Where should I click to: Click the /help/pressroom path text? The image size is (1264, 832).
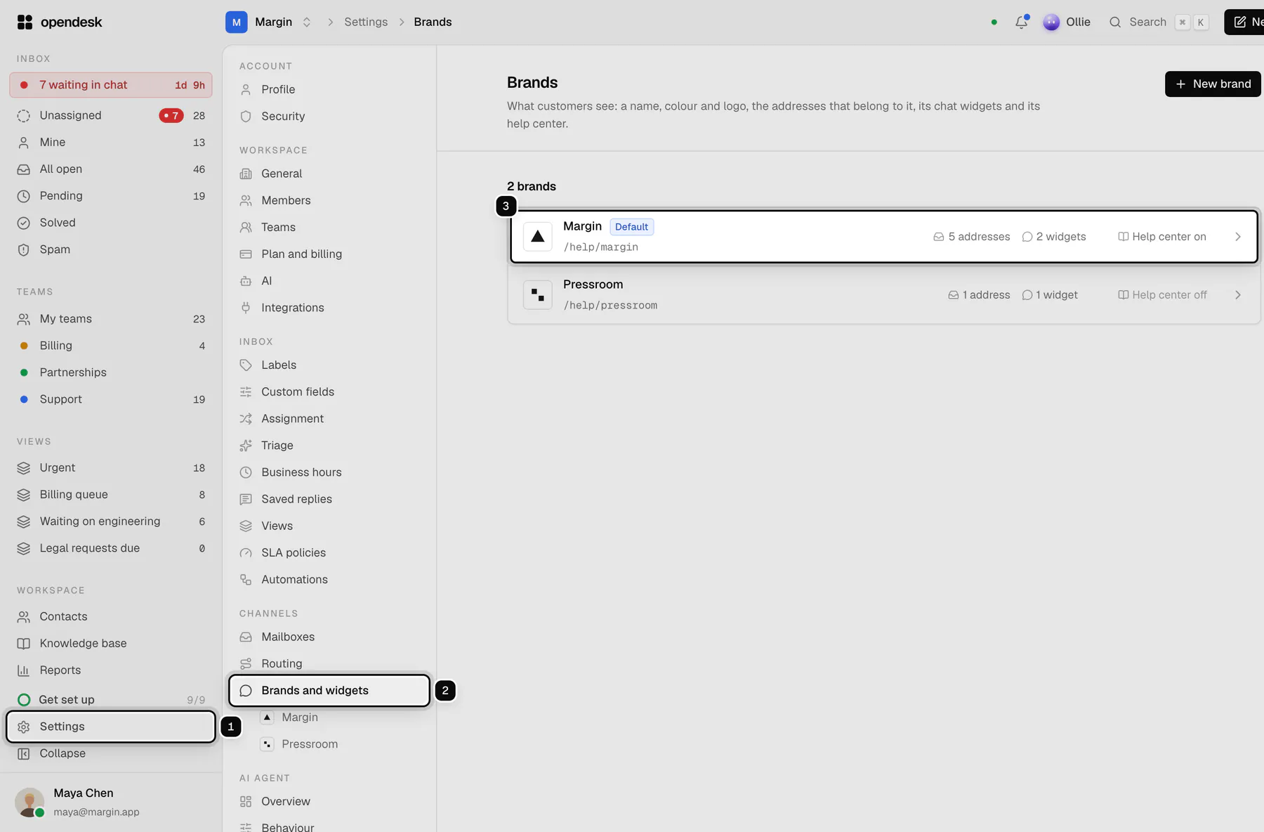click(x=610, y=306)
